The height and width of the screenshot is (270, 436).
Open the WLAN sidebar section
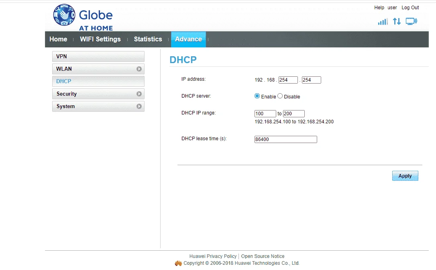(x=98, y=69)
